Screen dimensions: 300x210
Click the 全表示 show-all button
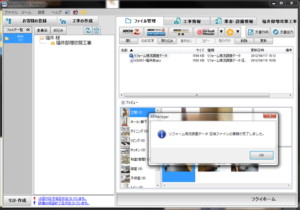[x=42, y=30]
